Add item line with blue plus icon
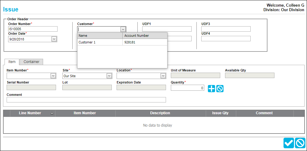This screenshot has width=307, height=151. (x=211, y=89)
